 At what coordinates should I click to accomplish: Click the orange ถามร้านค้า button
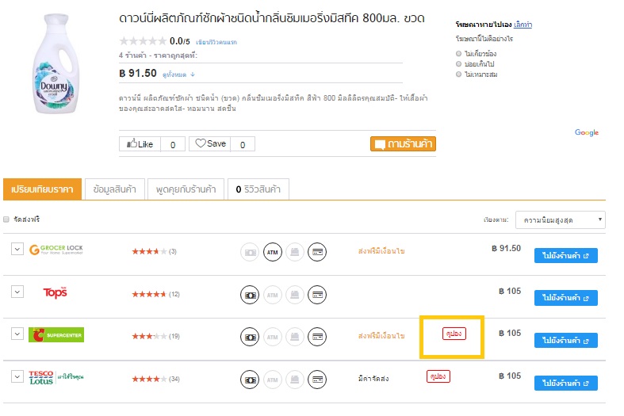tap(403, 144)
